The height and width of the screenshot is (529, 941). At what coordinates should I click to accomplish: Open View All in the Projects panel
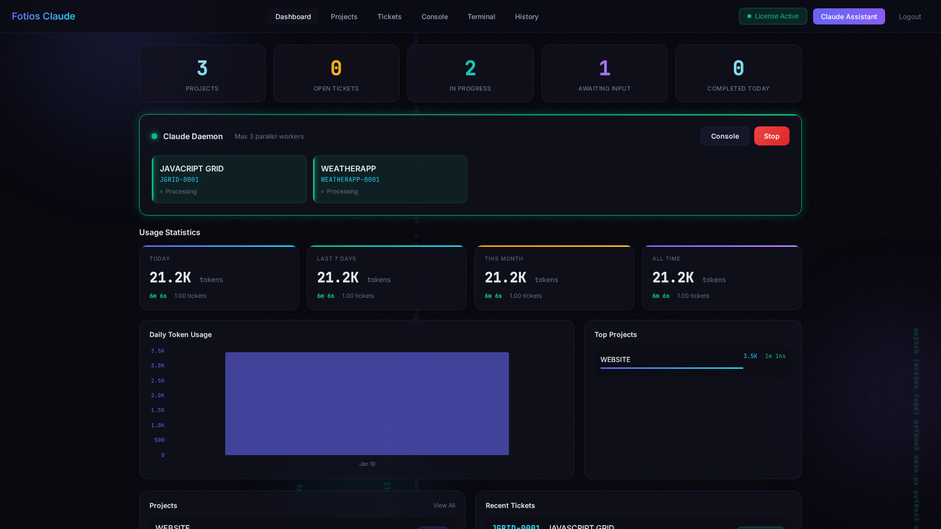tap(444, 505)
